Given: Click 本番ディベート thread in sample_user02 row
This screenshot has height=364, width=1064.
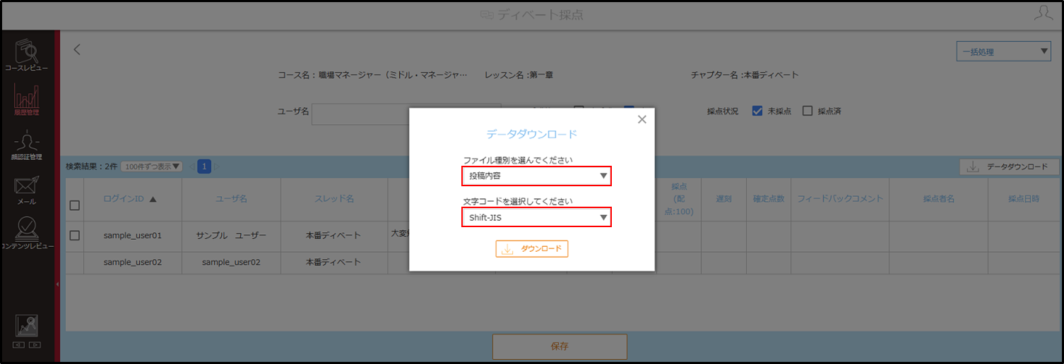Looking at the screenshot, I should click(333, 262).
